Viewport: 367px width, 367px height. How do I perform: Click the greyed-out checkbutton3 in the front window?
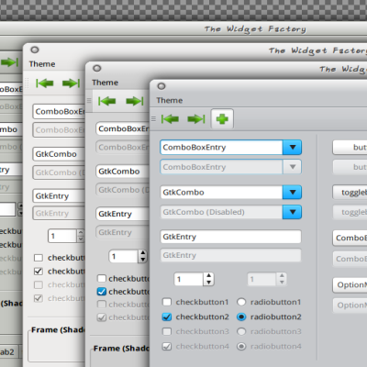click(x=167, y=331)
